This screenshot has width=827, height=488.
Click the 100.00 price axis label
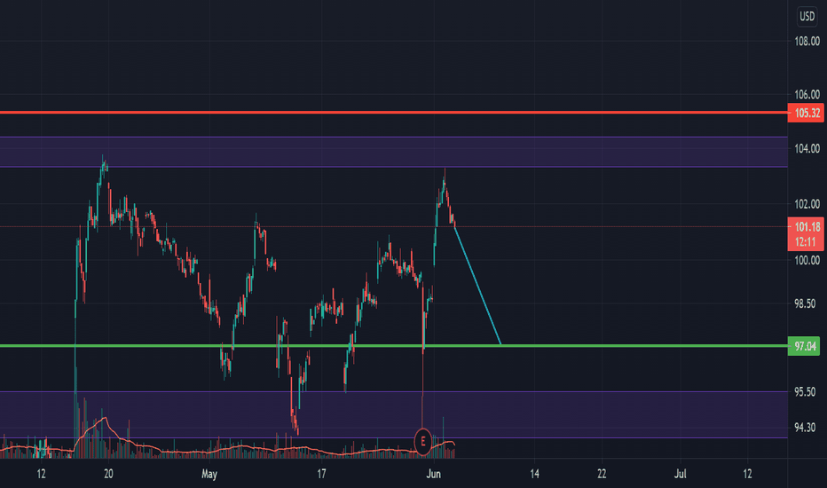[807, 260]
